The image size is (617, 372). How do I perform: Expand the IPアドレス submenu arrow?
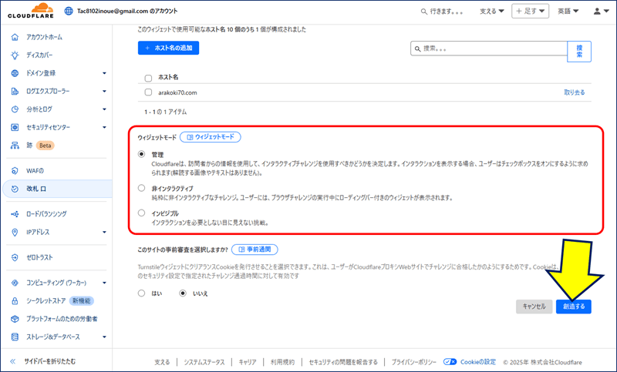(x=104, y=232)
